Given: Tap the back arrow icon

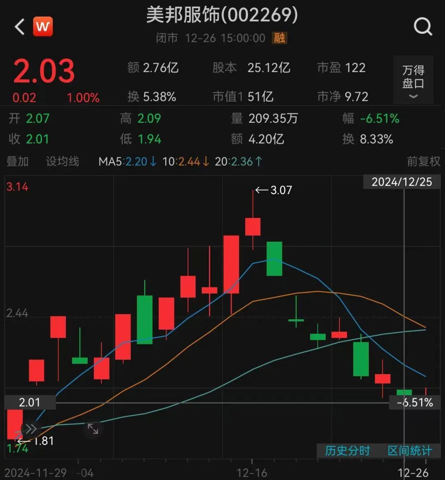Looking at the screenshot, I should coord(19,27).
